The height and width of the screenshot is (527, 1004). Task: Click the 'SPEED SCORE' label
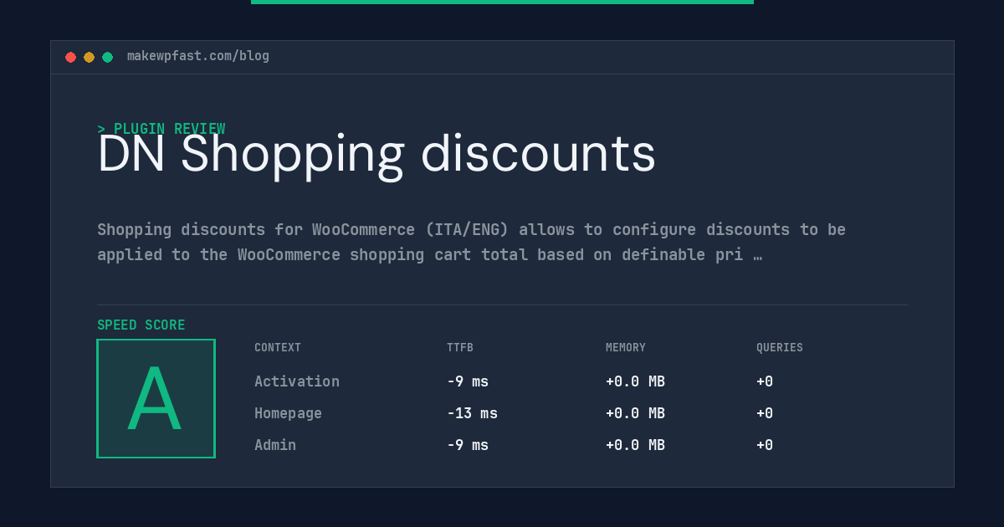coord(141,325)
